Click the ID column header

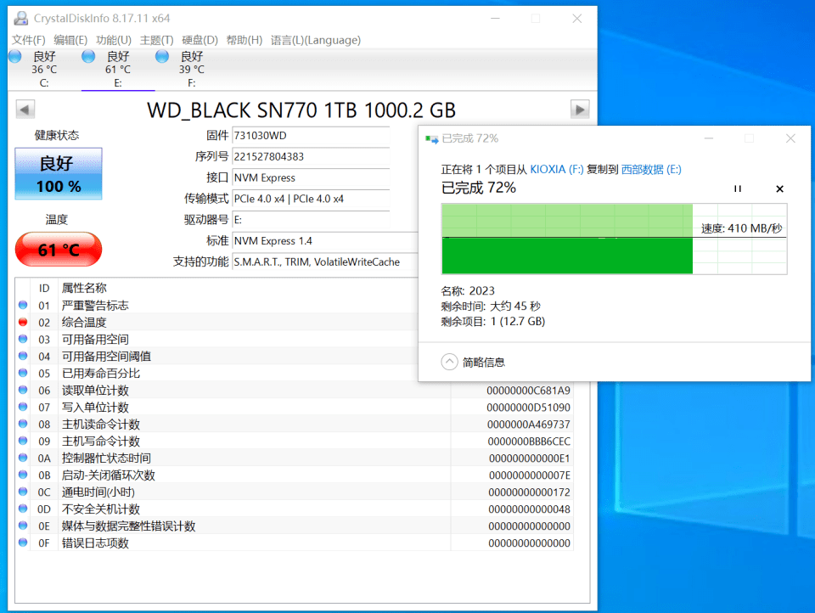pyautogui.click(x=44, y=288)
